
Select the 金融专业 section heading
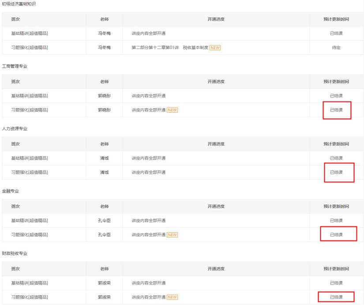(x=11, y=191)
